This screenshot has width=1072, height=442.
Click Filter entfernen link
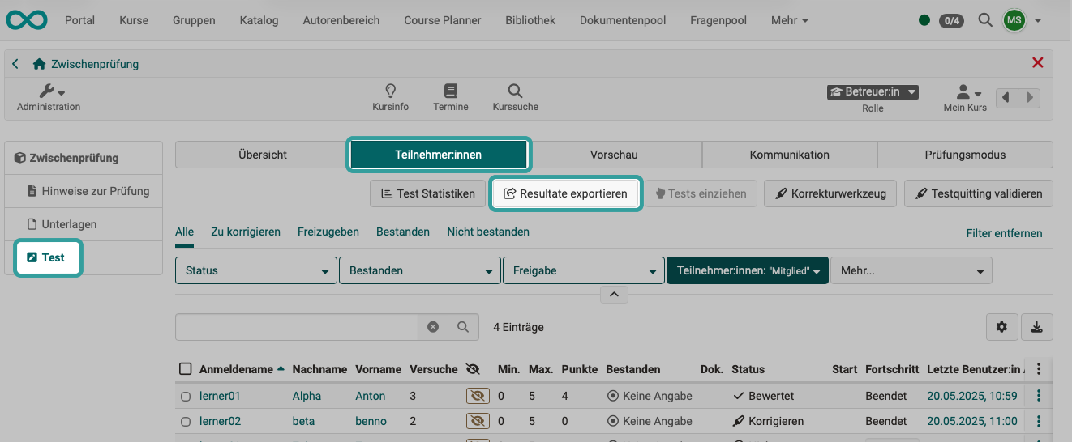pyautogui.click(x=1005, y=233)
